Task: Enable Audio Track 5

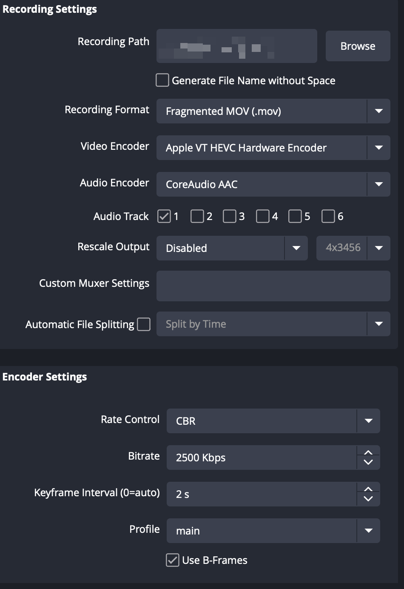Action: point(295,216)
